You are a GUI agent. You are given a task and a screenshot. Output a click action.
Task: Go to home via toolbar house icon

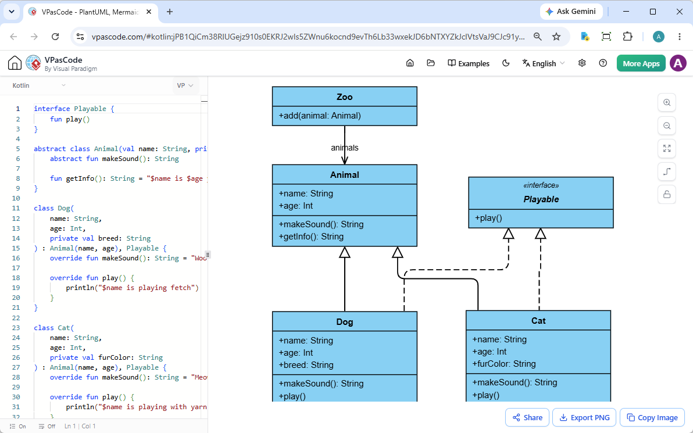[x=410, y=63]
